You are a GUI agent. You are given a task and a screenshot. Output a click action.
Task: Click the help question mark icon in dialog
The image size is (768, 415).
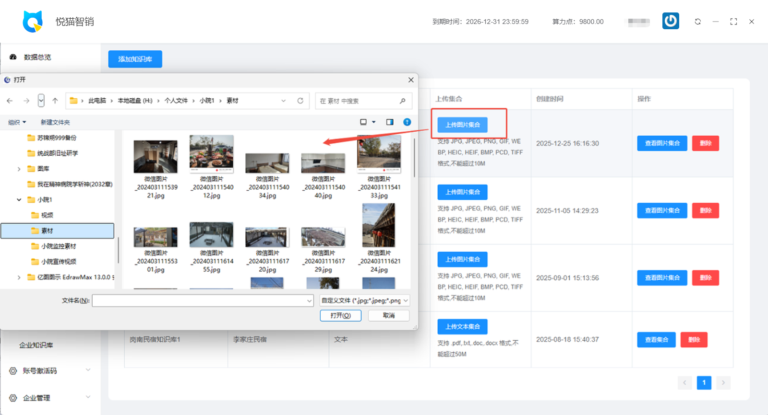(407, 122)
